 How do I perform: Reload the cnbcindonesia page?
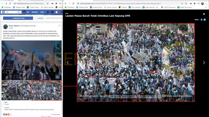tap(73, 3)
